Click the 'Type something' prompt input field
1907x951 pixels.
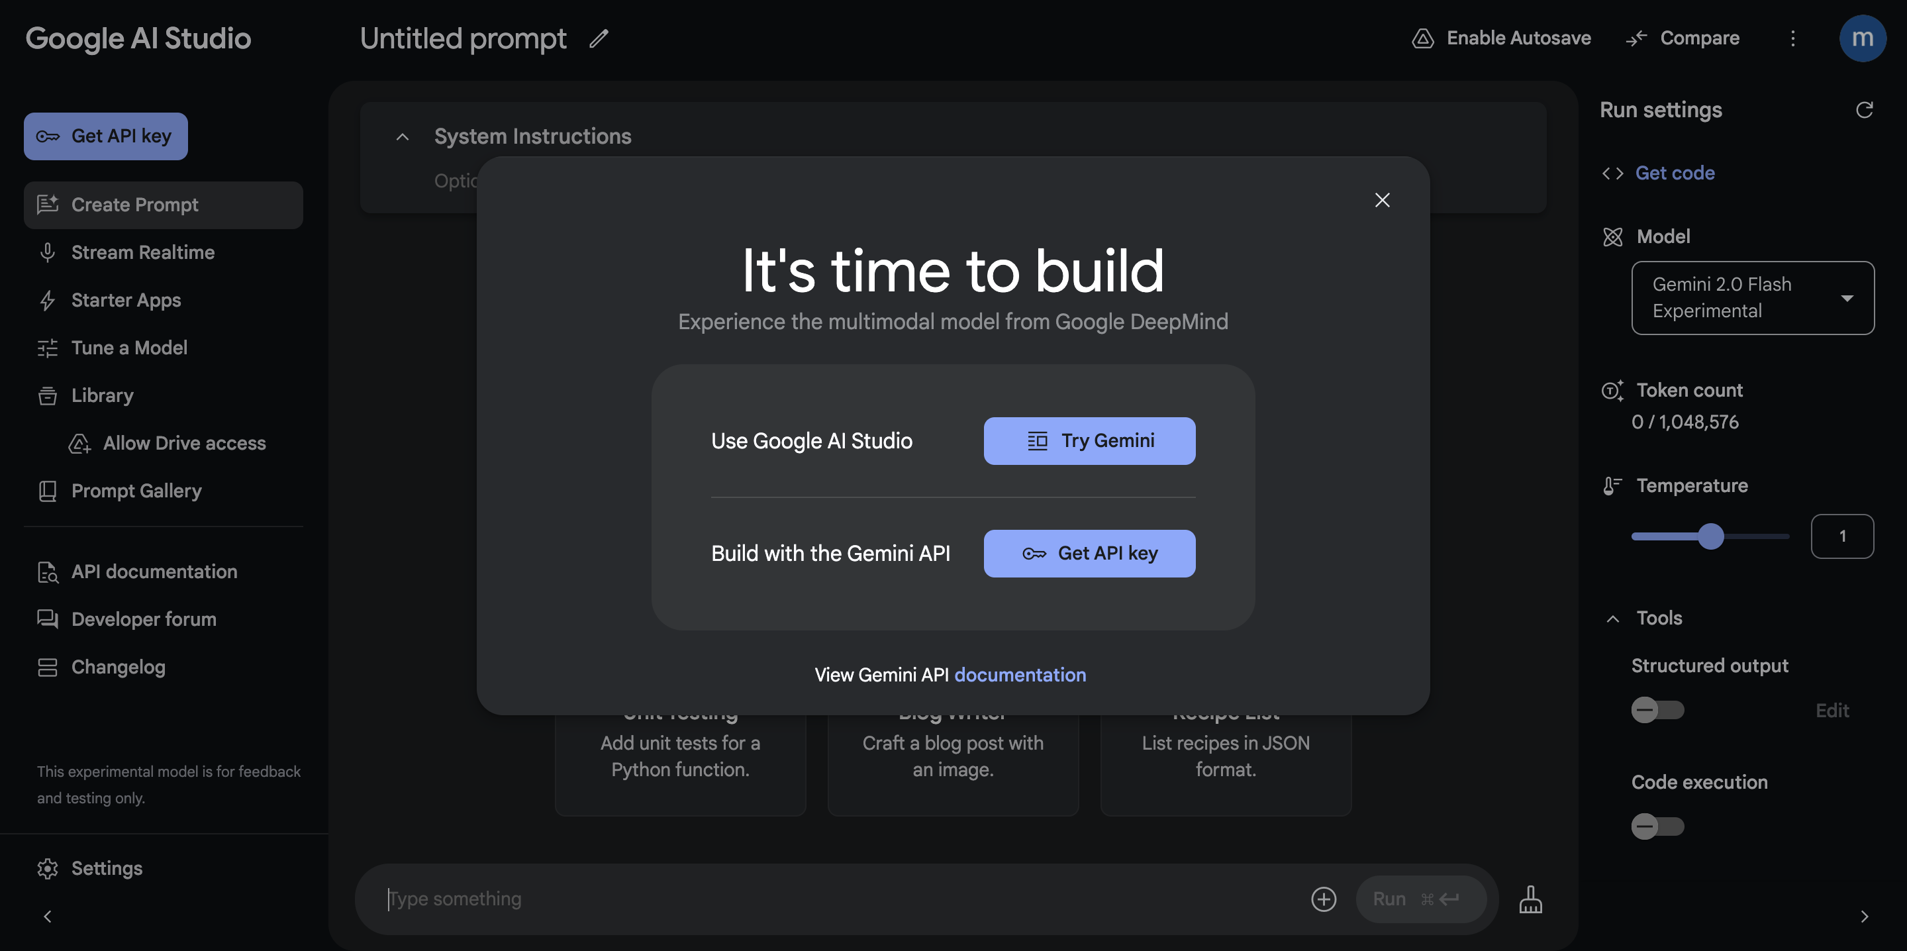[814, 899]
